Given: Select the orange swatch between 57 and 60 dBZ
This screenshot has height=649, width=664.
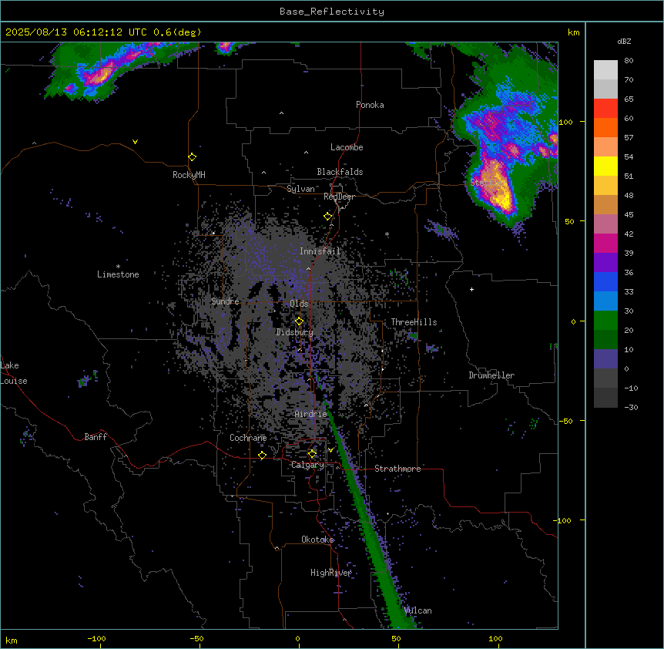Looking at the screenshot, I should pos(605,127).
